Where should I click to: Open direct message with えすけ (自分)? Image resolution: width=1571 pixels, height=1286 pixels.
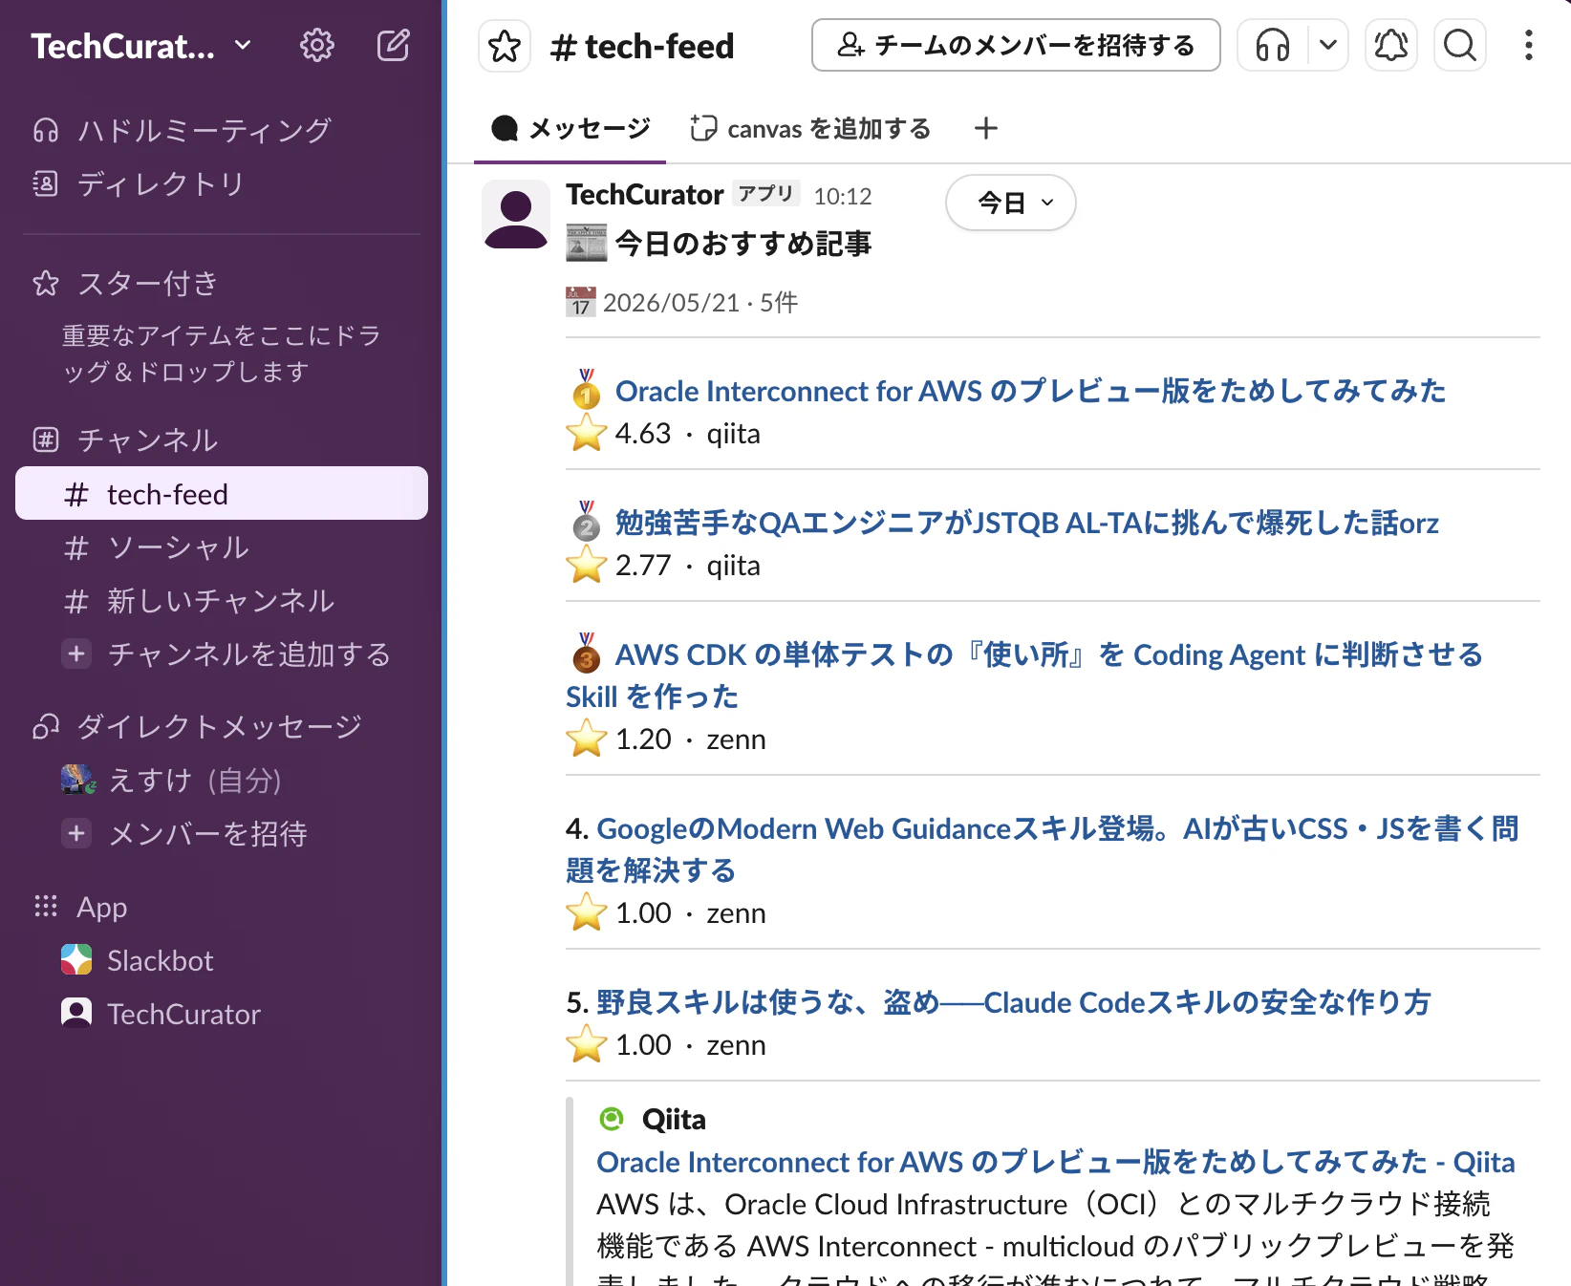click(222, 781)
